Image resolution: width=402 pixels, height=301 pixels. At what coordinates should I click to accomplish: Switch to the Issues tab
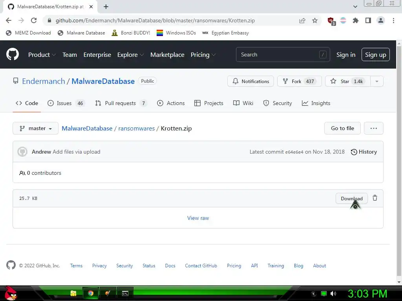pos(66,103)
